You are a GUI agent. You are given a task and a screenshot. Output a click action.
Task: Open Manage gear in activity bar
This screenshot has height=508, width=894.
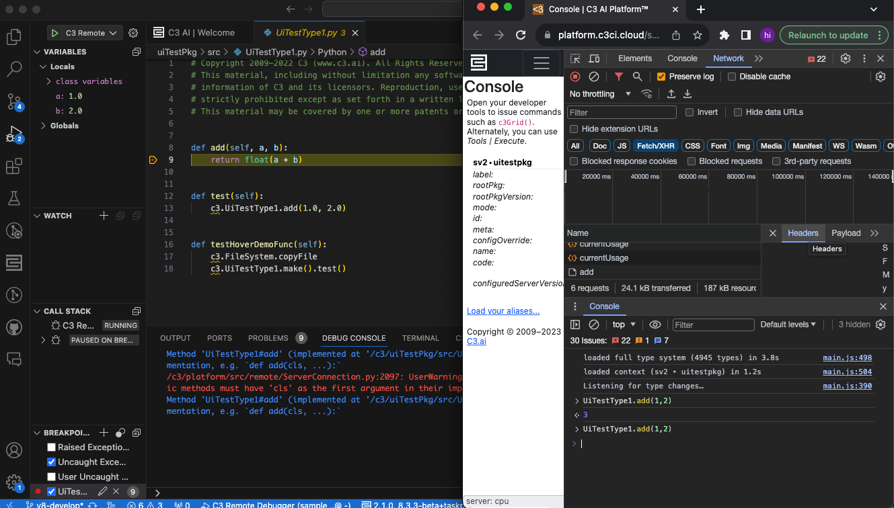coord(13,482)
